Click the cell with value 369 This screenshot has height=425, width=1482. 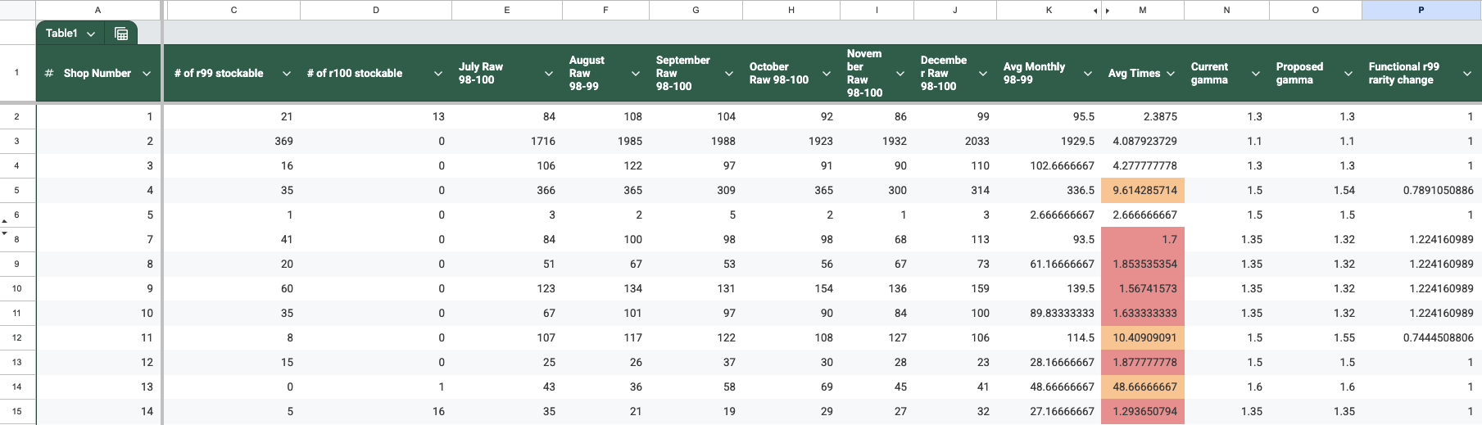(233, 141)
